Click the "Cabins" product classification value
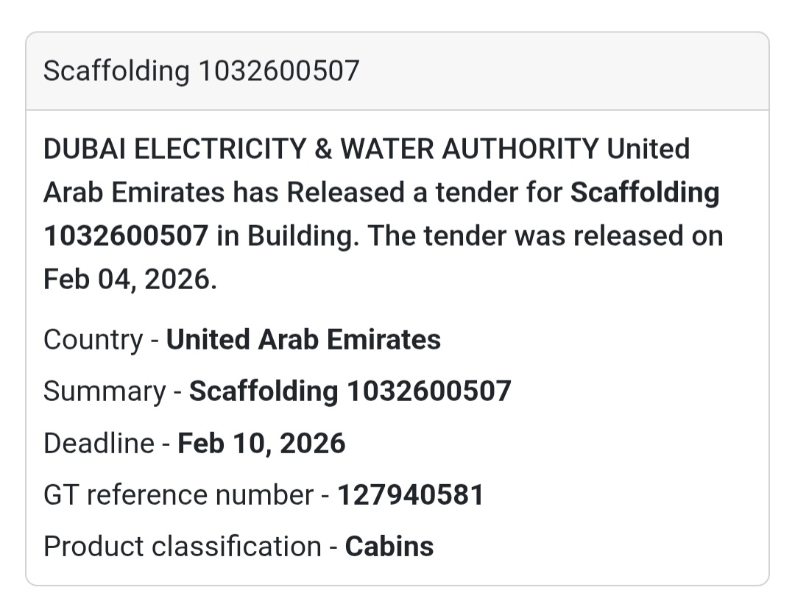The image size is (795, 593). point(389,546)
